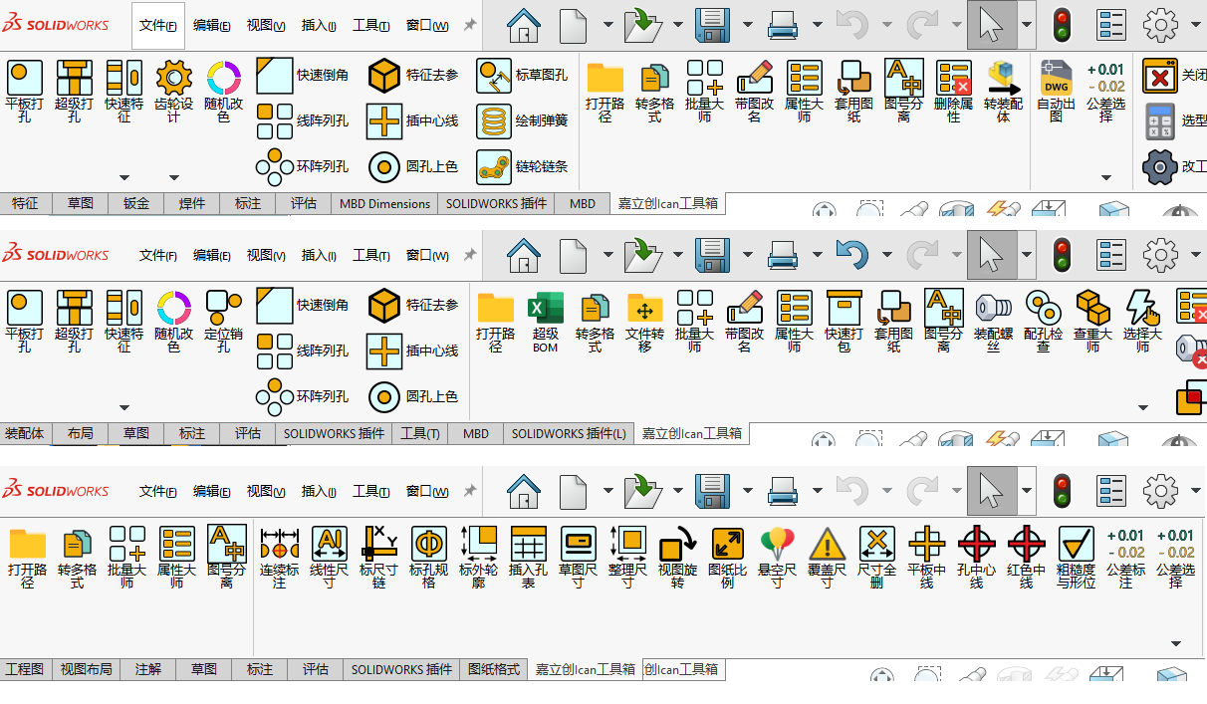Image resolution: width=1207 pixels, height=704 pixels.
Task: Run the 快速打包 quick pack tool
Action: 844,322
